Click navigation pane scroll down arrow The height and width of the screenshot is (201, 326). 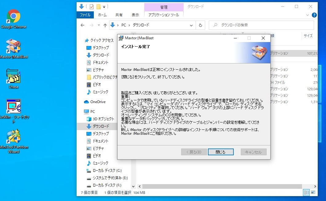(x=133, y=187)
